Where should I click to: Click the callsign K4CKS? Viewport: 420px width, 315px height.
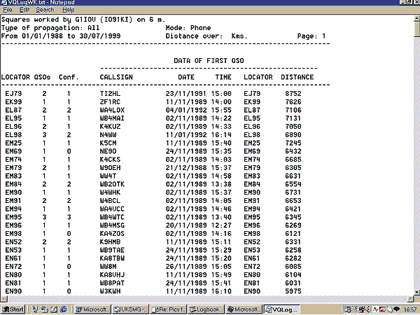(x=110, y=160)
